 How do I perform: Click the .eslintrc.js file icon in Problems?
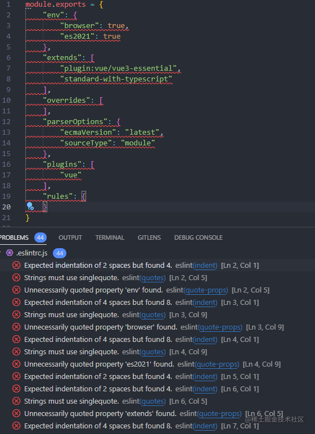click(x=10, y=253)
